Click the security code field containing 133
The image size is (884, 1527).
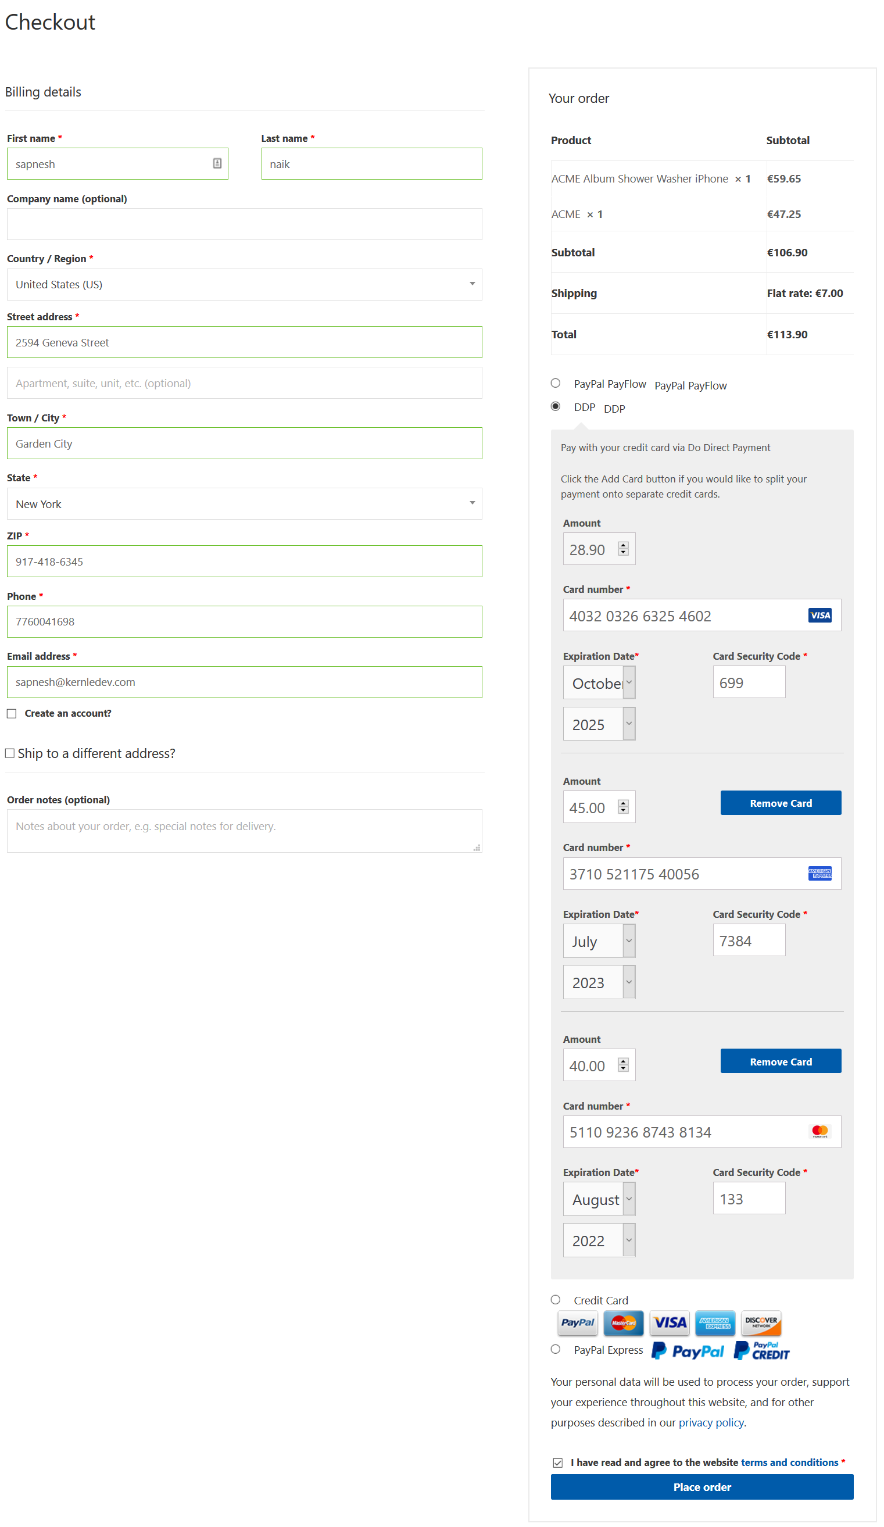point(750,1199)
